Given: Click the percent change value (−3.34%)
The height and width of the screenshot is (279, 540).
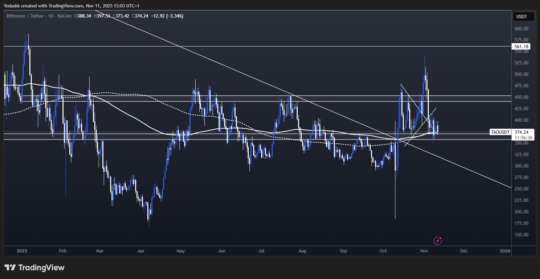Looking at the screenshot, I should click(175, 16).
